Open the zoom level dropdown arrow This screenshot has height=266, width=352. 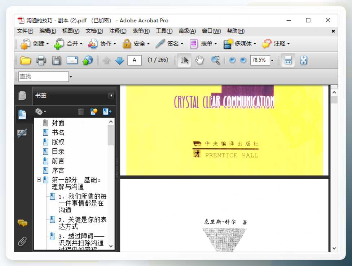coord(272,60)
